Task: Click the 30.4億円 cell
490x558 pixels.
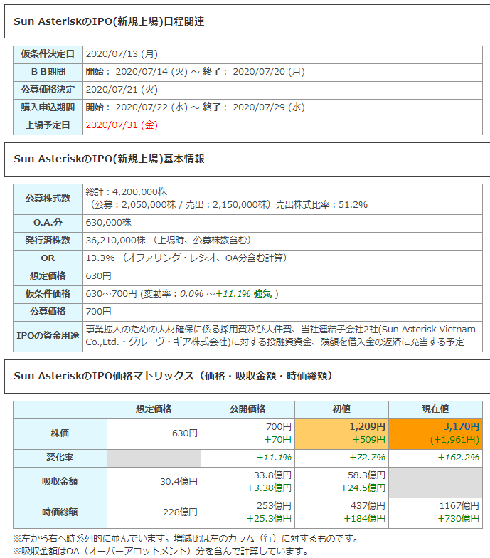Action: [x=154, y=483]
